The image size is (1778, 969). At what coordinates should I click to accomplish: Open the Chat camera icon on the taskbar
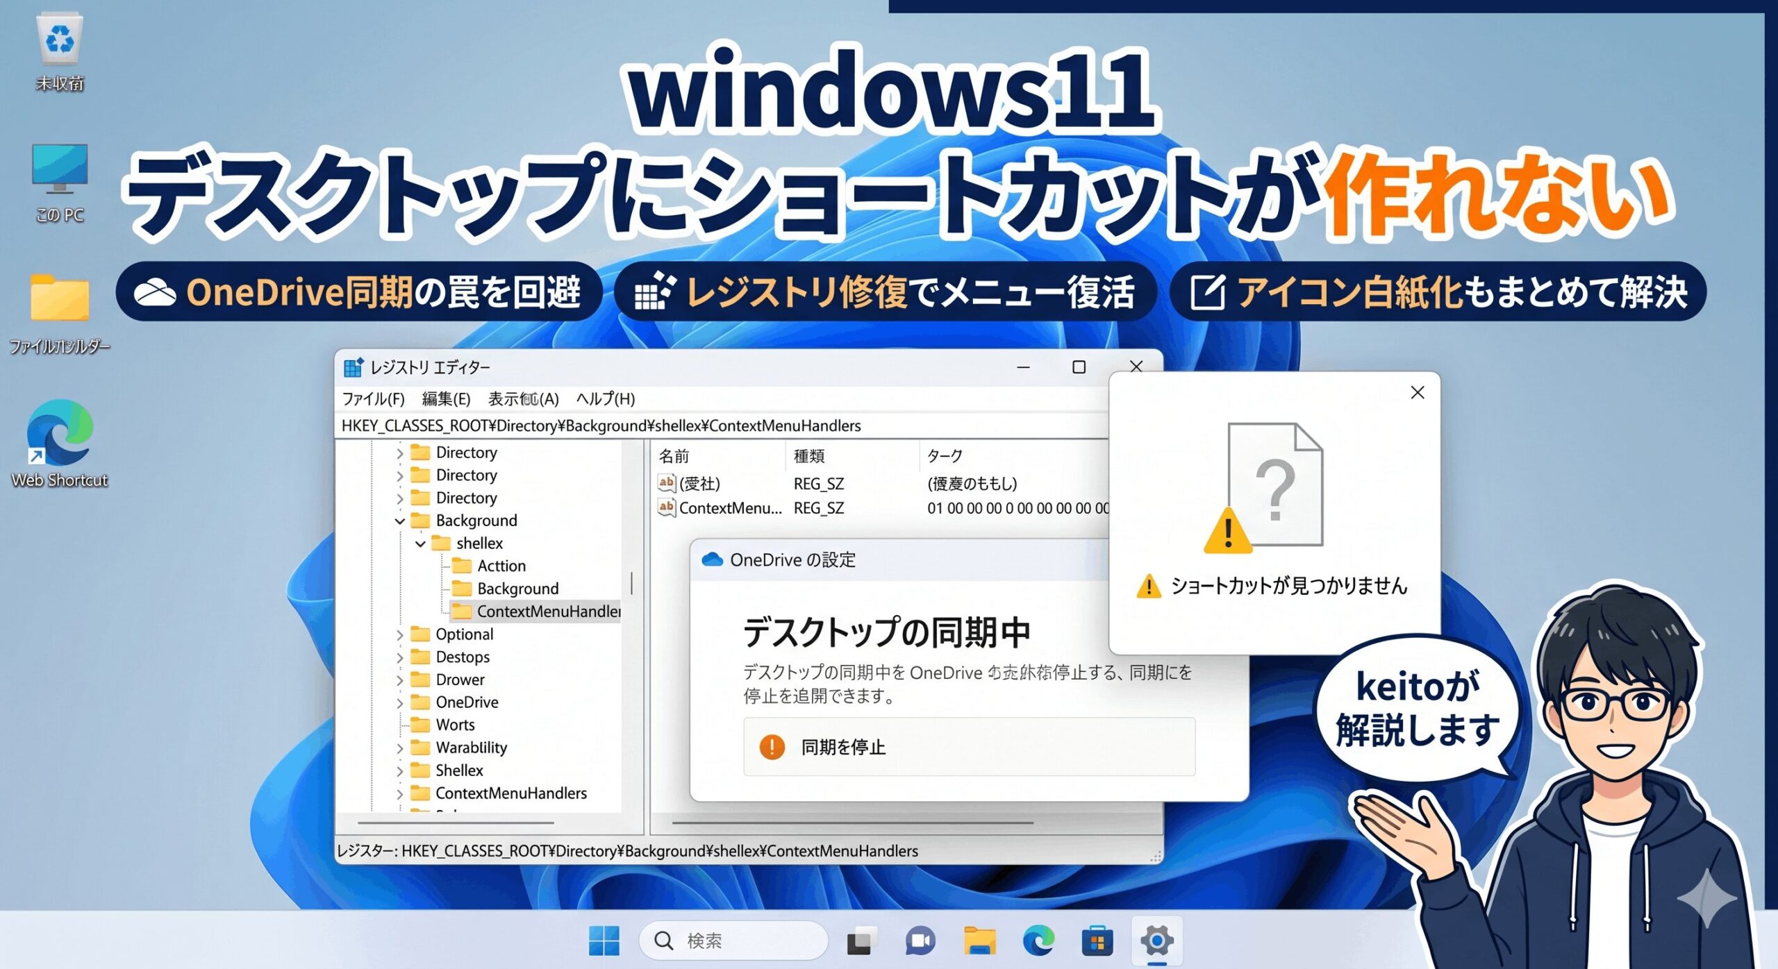pos(920,941)
